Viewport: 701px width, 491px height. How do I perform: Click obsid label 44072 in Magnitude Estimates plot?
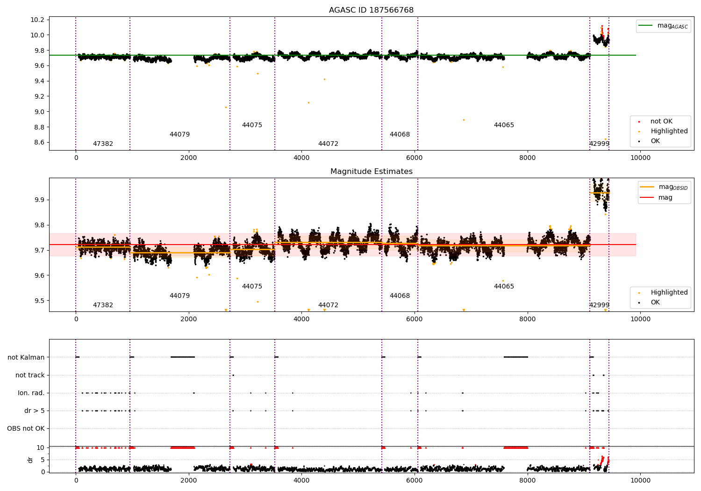(x=328, y=305)
